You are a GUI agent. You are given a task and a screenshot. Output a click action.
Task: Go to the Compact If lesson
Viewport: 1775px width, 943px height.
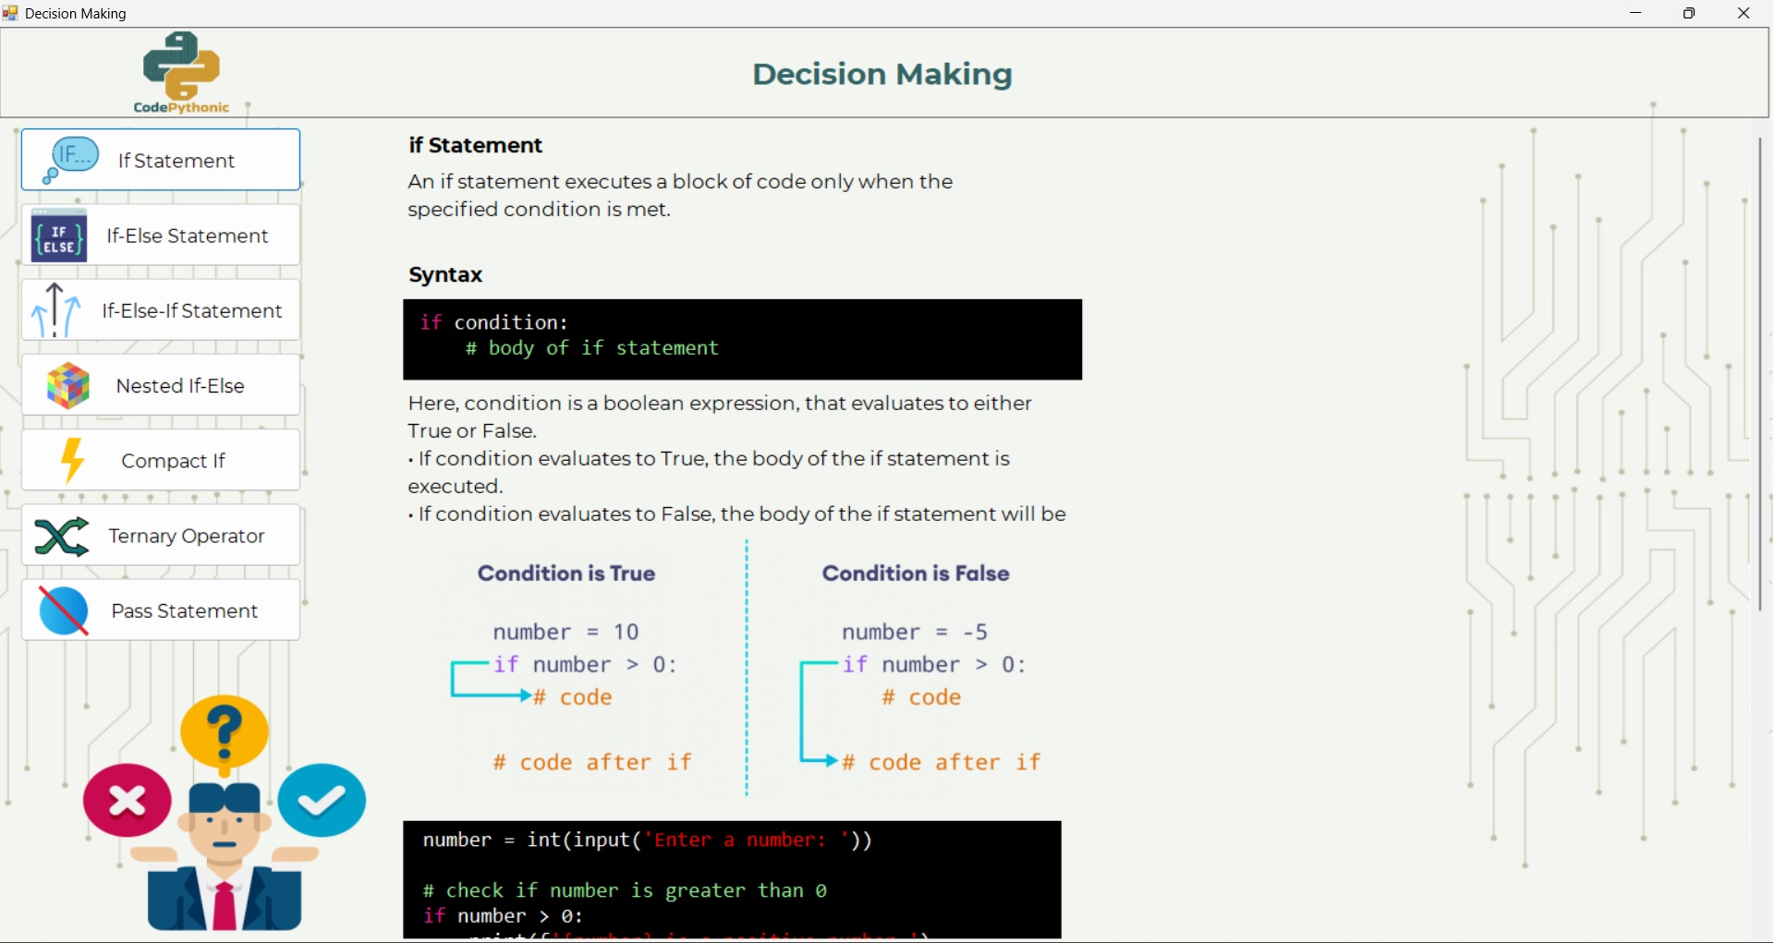tap(173, 461)
